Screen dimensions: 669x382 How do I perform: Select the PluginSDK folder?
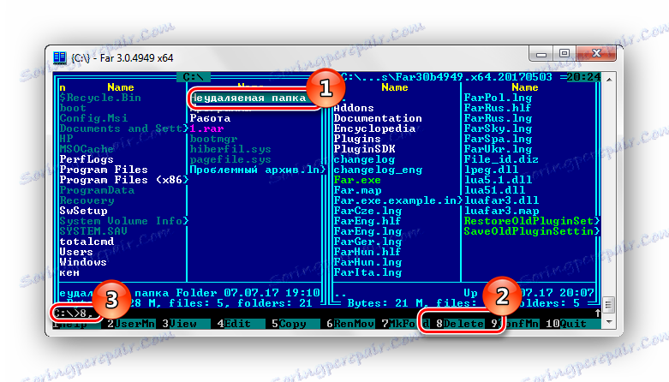click(x=364, y=149)
